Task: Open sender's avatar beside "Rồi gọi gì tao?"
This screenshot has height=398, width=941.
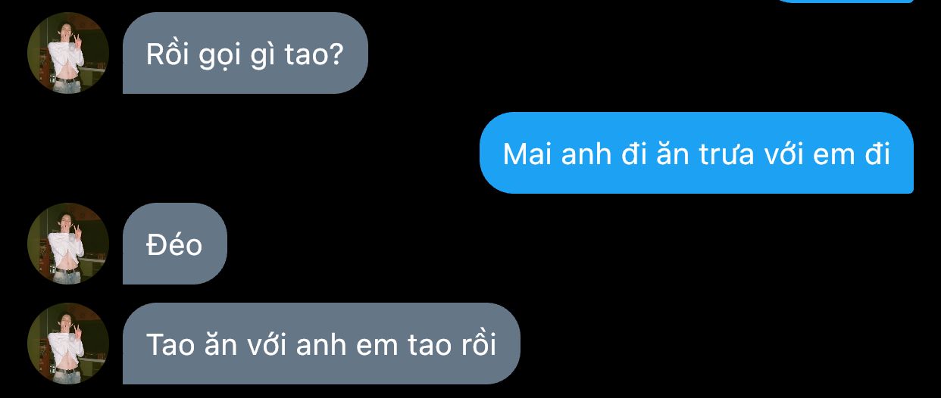Action: [x=68, y=53]
